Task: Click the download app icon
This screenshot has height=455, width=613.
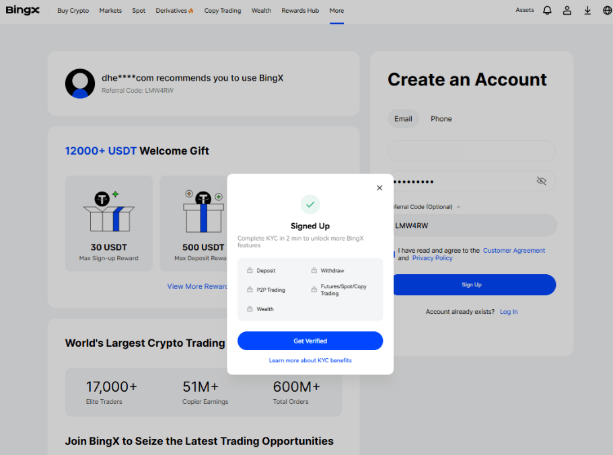Action: (x=587, y=11)
